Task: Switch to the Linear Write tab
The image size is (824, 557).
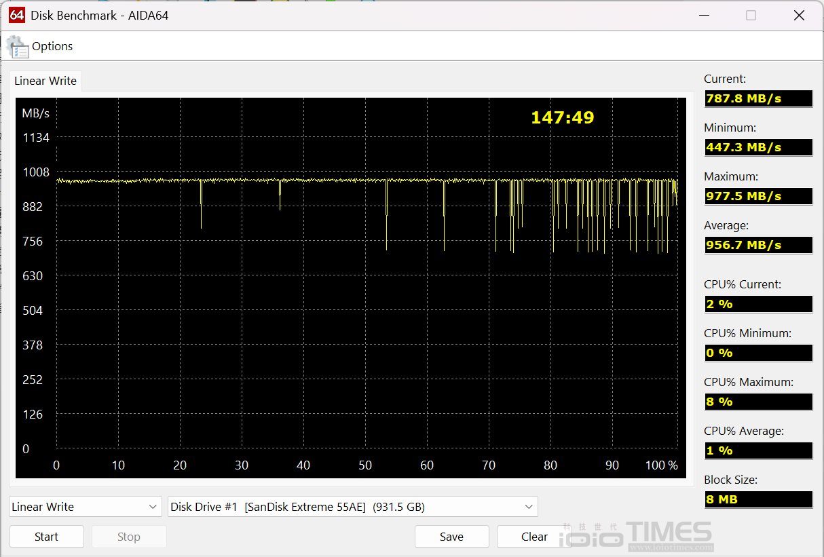Action: coord(45,81)
